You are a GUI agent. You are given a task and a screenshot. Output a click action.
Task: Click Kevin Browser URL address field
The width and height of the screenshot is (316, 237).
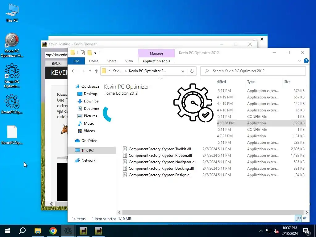click(x=56, y=55)
